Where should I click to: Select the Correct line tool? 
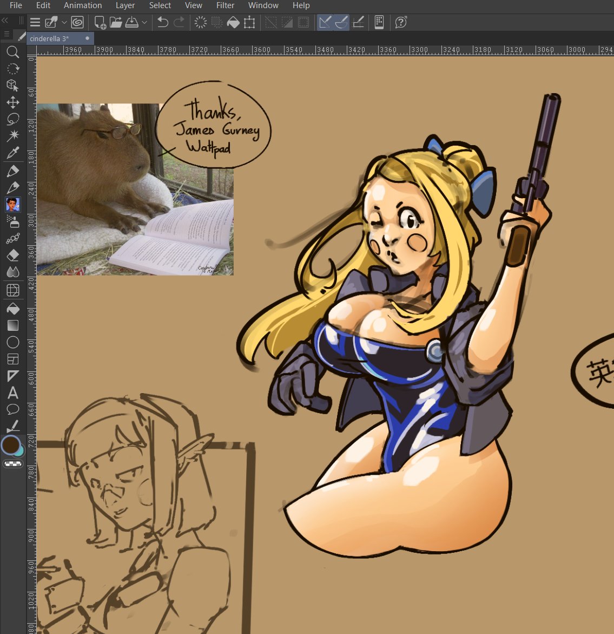pos(13,426)
